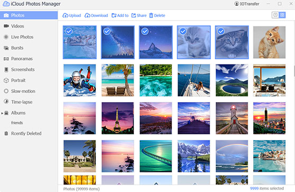
Task: Uncheck the Milky Way night sky photo
Action: [x=107, y=31]
